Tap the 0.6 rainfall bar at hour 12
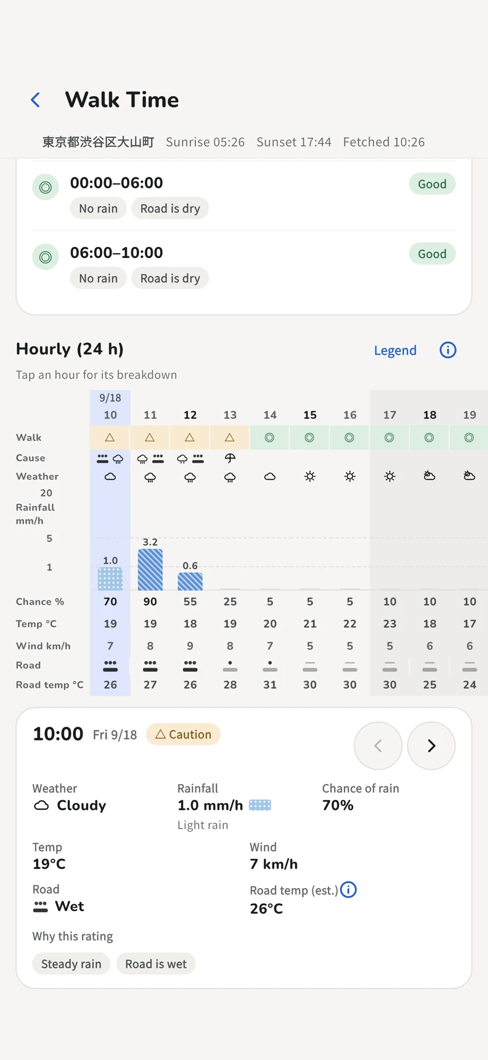Screen dimensions: 488x1060 190,581
